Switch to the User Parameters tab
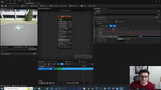Image resolution: width=161 pixels, height=90 pixels. pos(18,47)
